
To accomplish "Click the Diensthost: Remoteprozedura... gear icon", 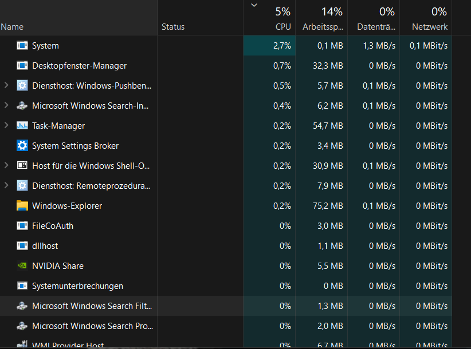I will [22, 185].
